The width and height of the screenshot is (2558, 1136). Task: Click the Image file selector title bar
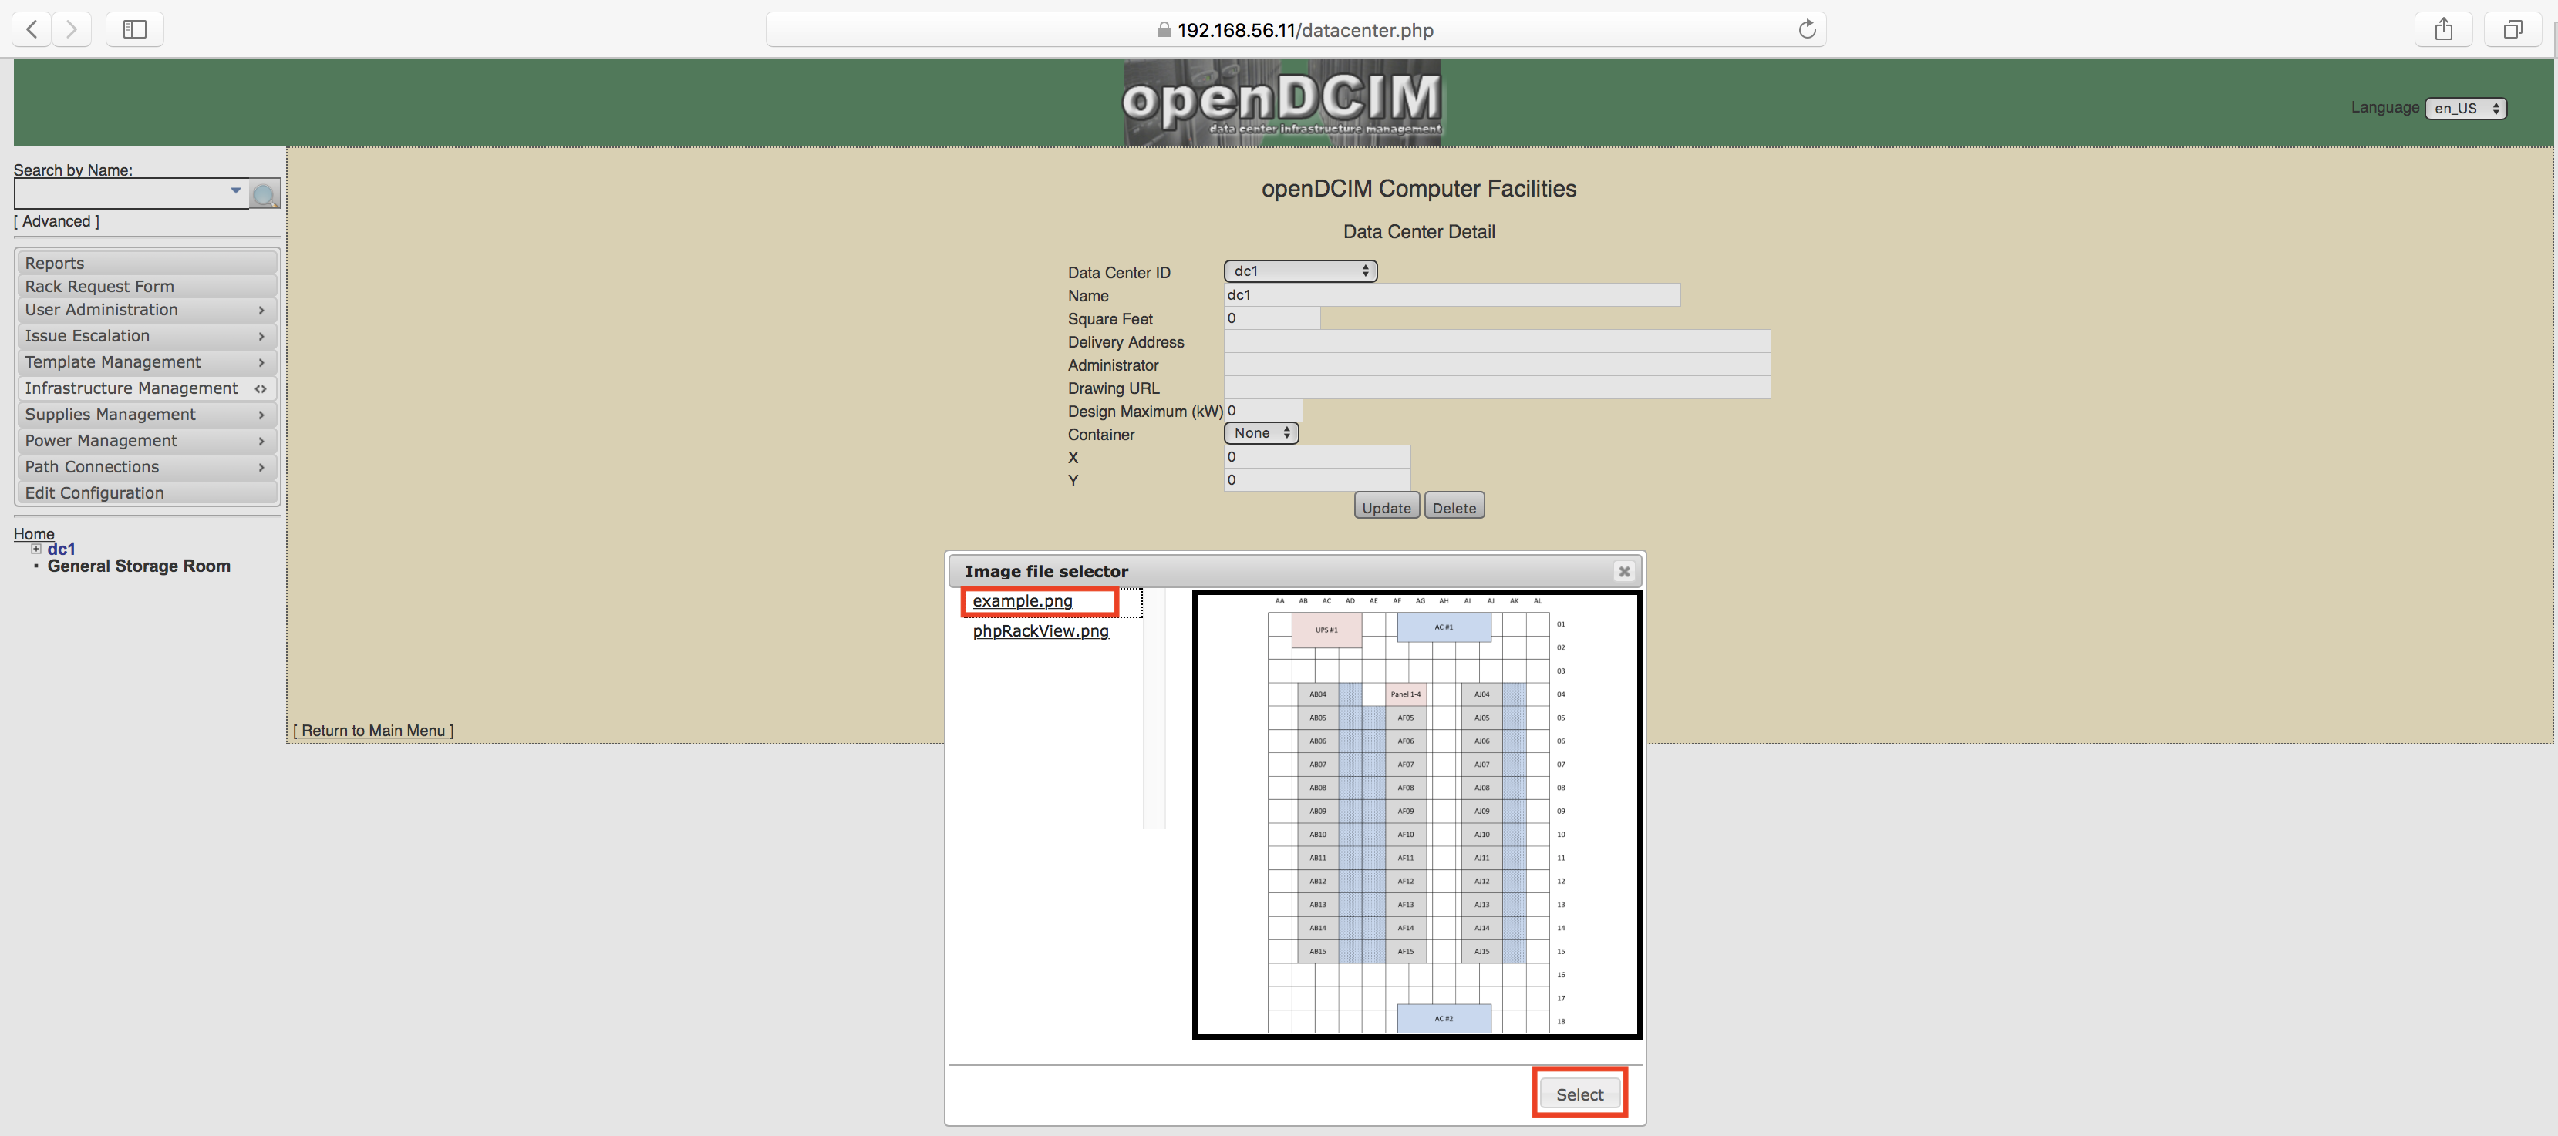coord(1295,572)
